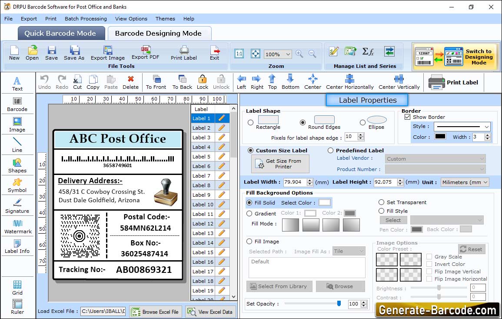Select the Watermark tool
Image resolution: width=502 pixels, height=319 pixels.
(x=17, y=227)
